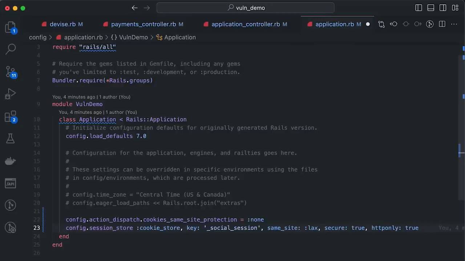Open the Run and Debug view

11,94
